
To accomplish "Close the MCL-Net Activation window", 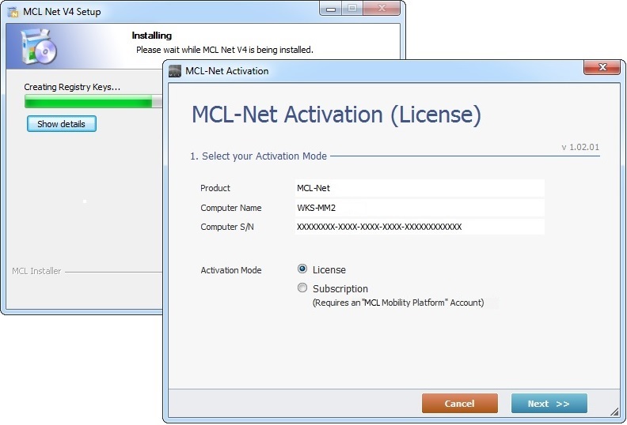I will tap(602, 67).
